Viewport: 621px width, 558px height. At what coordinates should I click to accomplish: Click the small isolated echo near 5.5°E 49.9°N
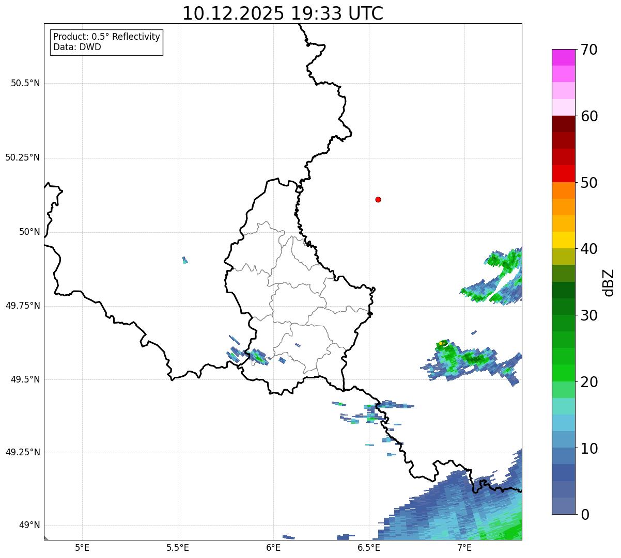point(185,260)
